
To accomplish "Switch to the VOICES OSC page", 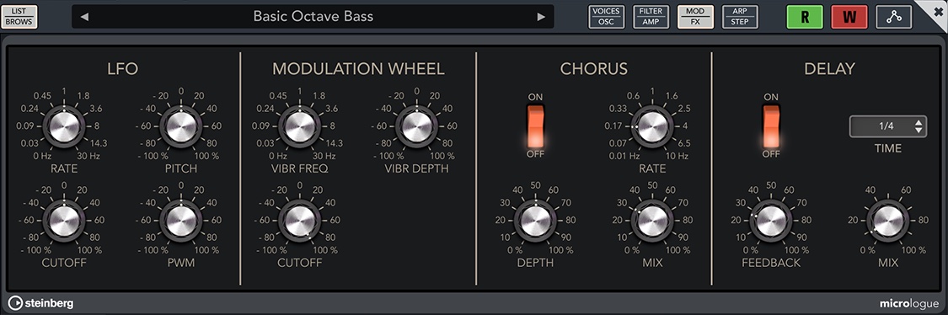I will coord(607,17).
